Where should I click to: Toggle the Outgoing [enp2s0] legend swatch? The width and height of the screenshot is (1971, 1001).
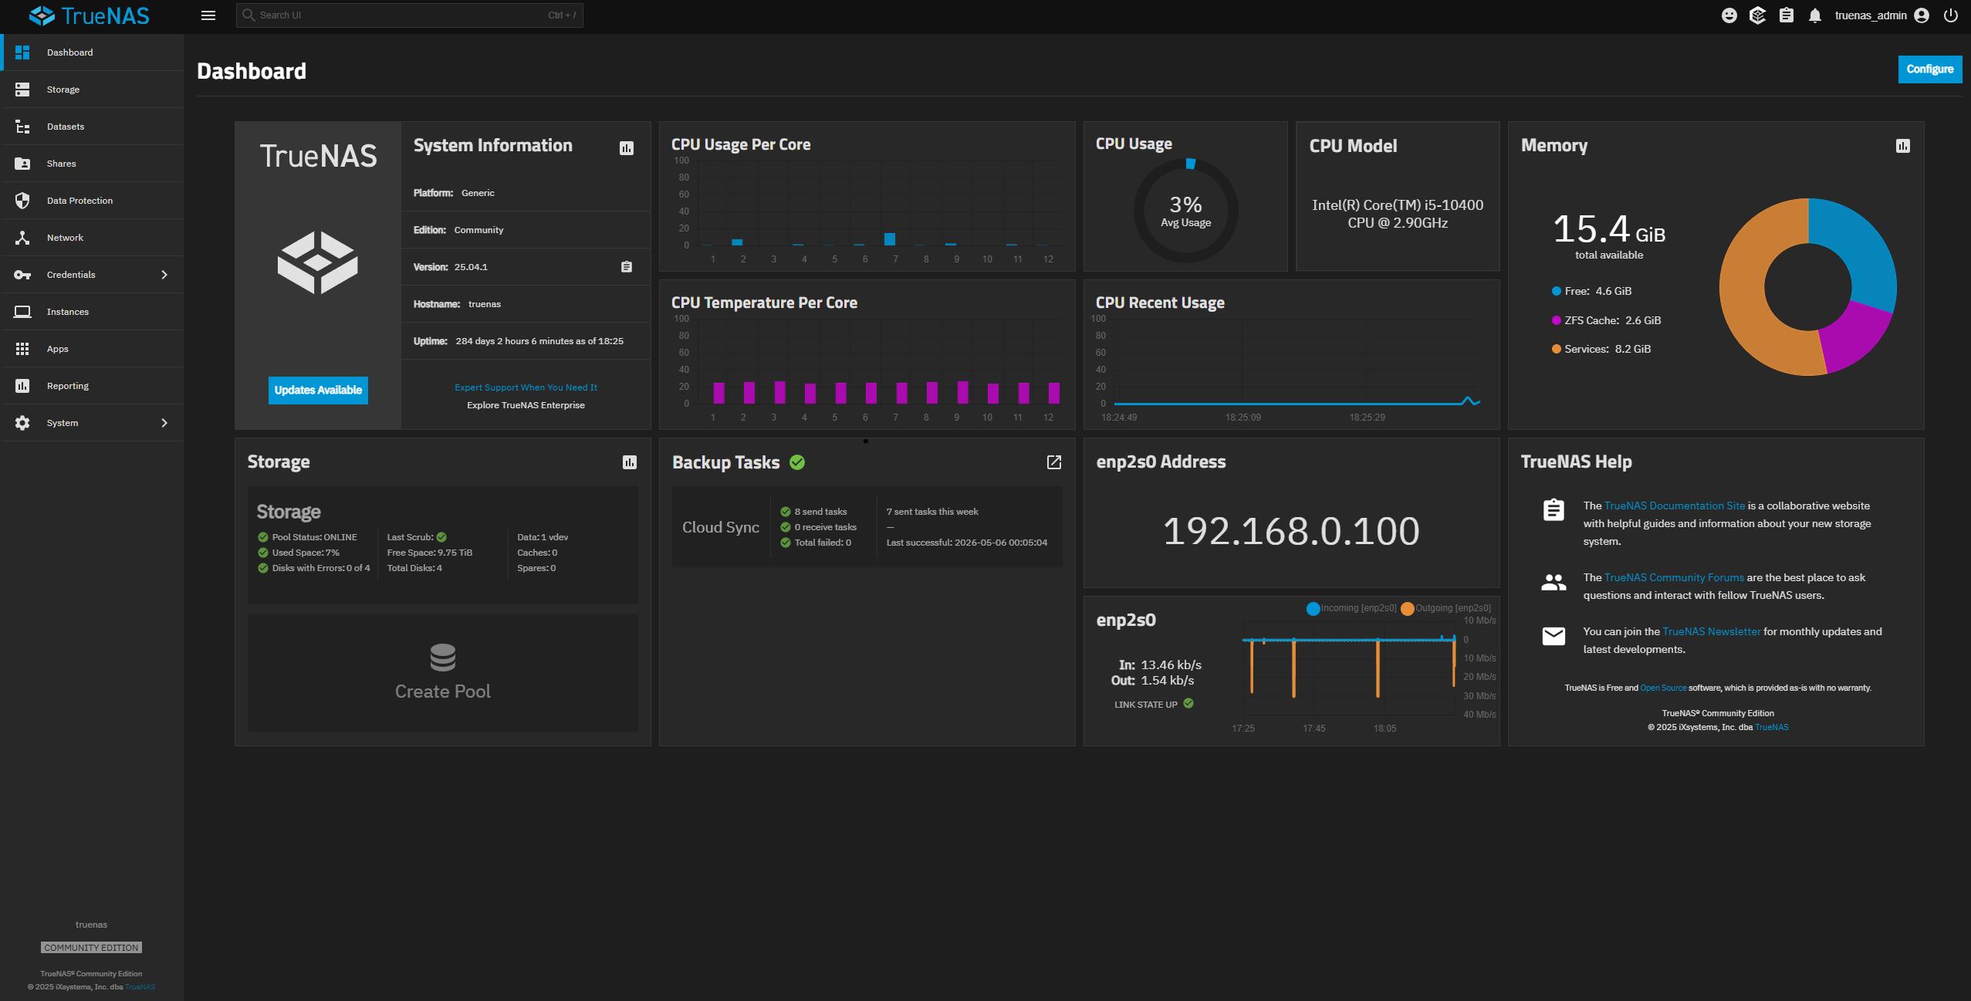point(1408,608)
